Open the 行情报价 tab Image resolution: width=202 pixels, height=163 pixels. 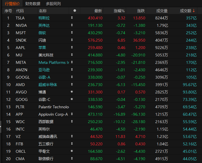(x=12, y=4)
